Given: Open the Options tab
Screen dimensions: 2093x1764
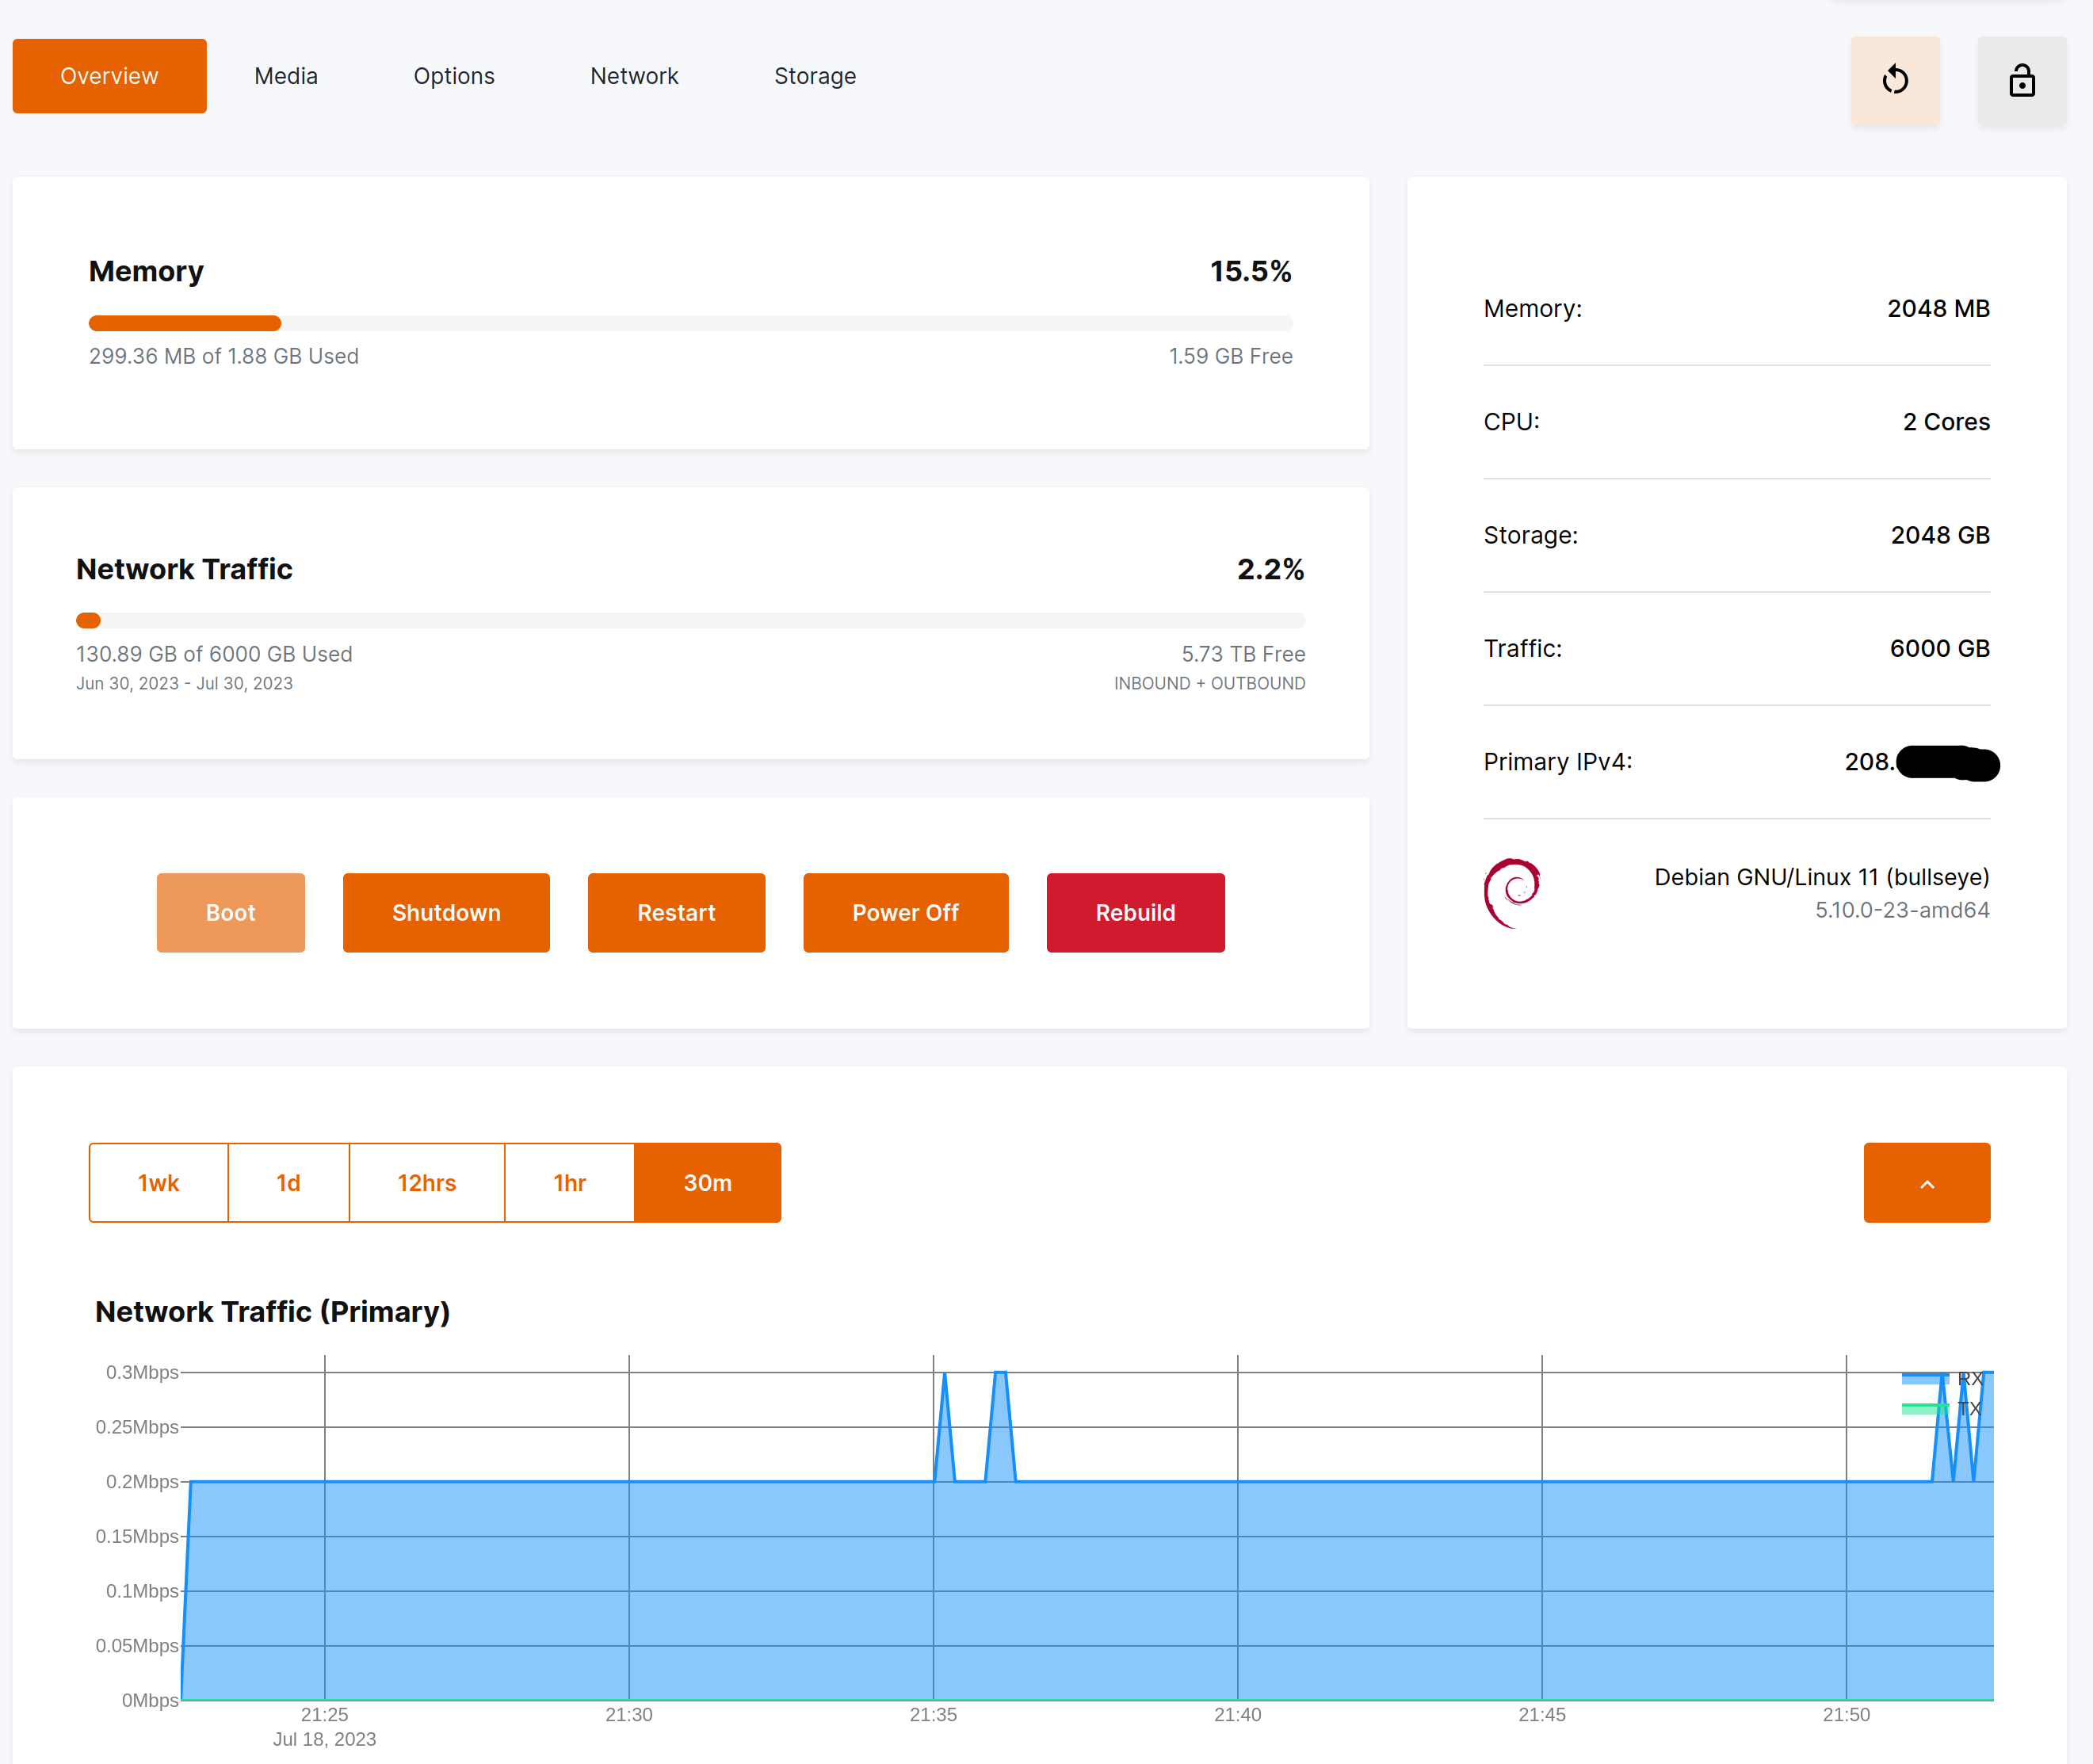Looking at the screenshot, I should pyautogui.click(x=454, y=76).
